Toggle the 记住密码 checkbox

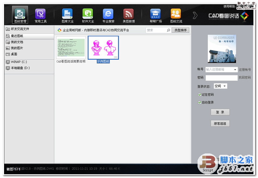pos(200,95)
